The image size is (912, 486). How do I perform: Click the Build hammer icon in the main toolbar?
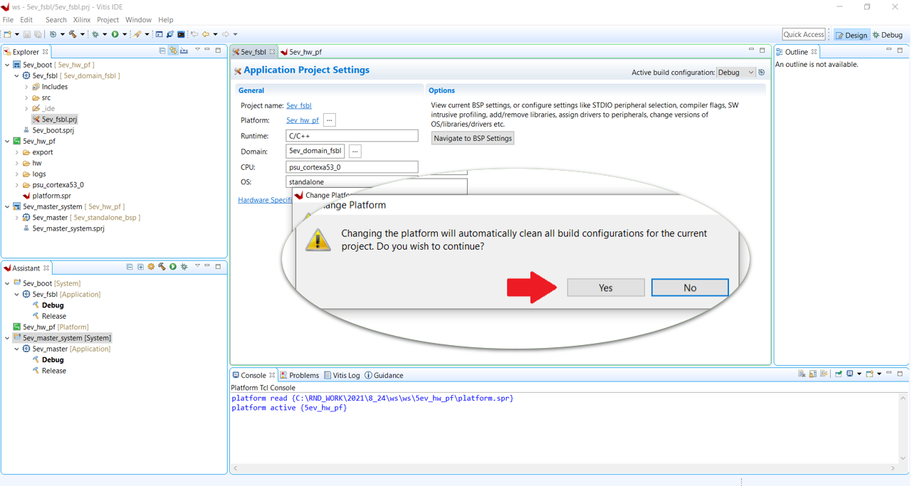[x=72, y=34]
